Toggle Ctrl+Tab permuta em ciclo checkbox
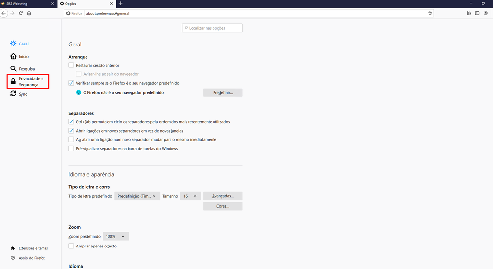 click(71, 122)
